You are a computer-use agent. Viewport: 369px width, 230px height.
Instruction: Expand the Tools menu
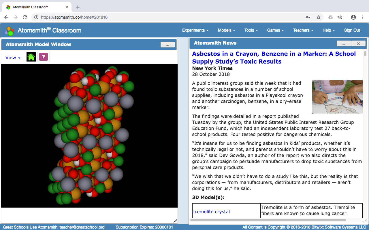pyautogui.click(x=251, y=30)
